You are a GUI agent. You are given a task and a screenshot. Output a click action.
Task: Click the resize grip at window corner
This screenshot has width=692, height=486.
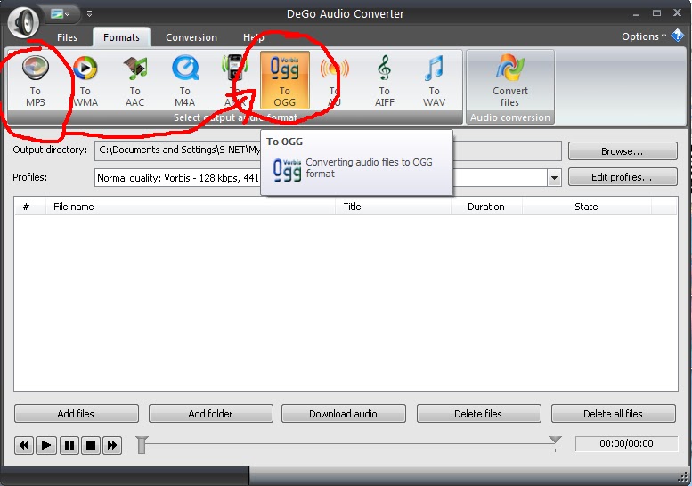click(x=683, y=477)
